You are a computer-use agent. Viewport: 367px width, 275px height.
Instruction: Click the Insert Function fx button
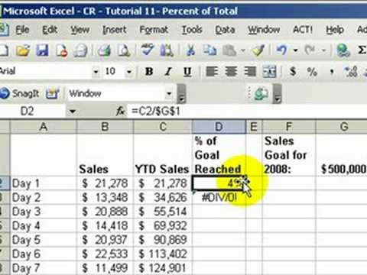point(120,112)
